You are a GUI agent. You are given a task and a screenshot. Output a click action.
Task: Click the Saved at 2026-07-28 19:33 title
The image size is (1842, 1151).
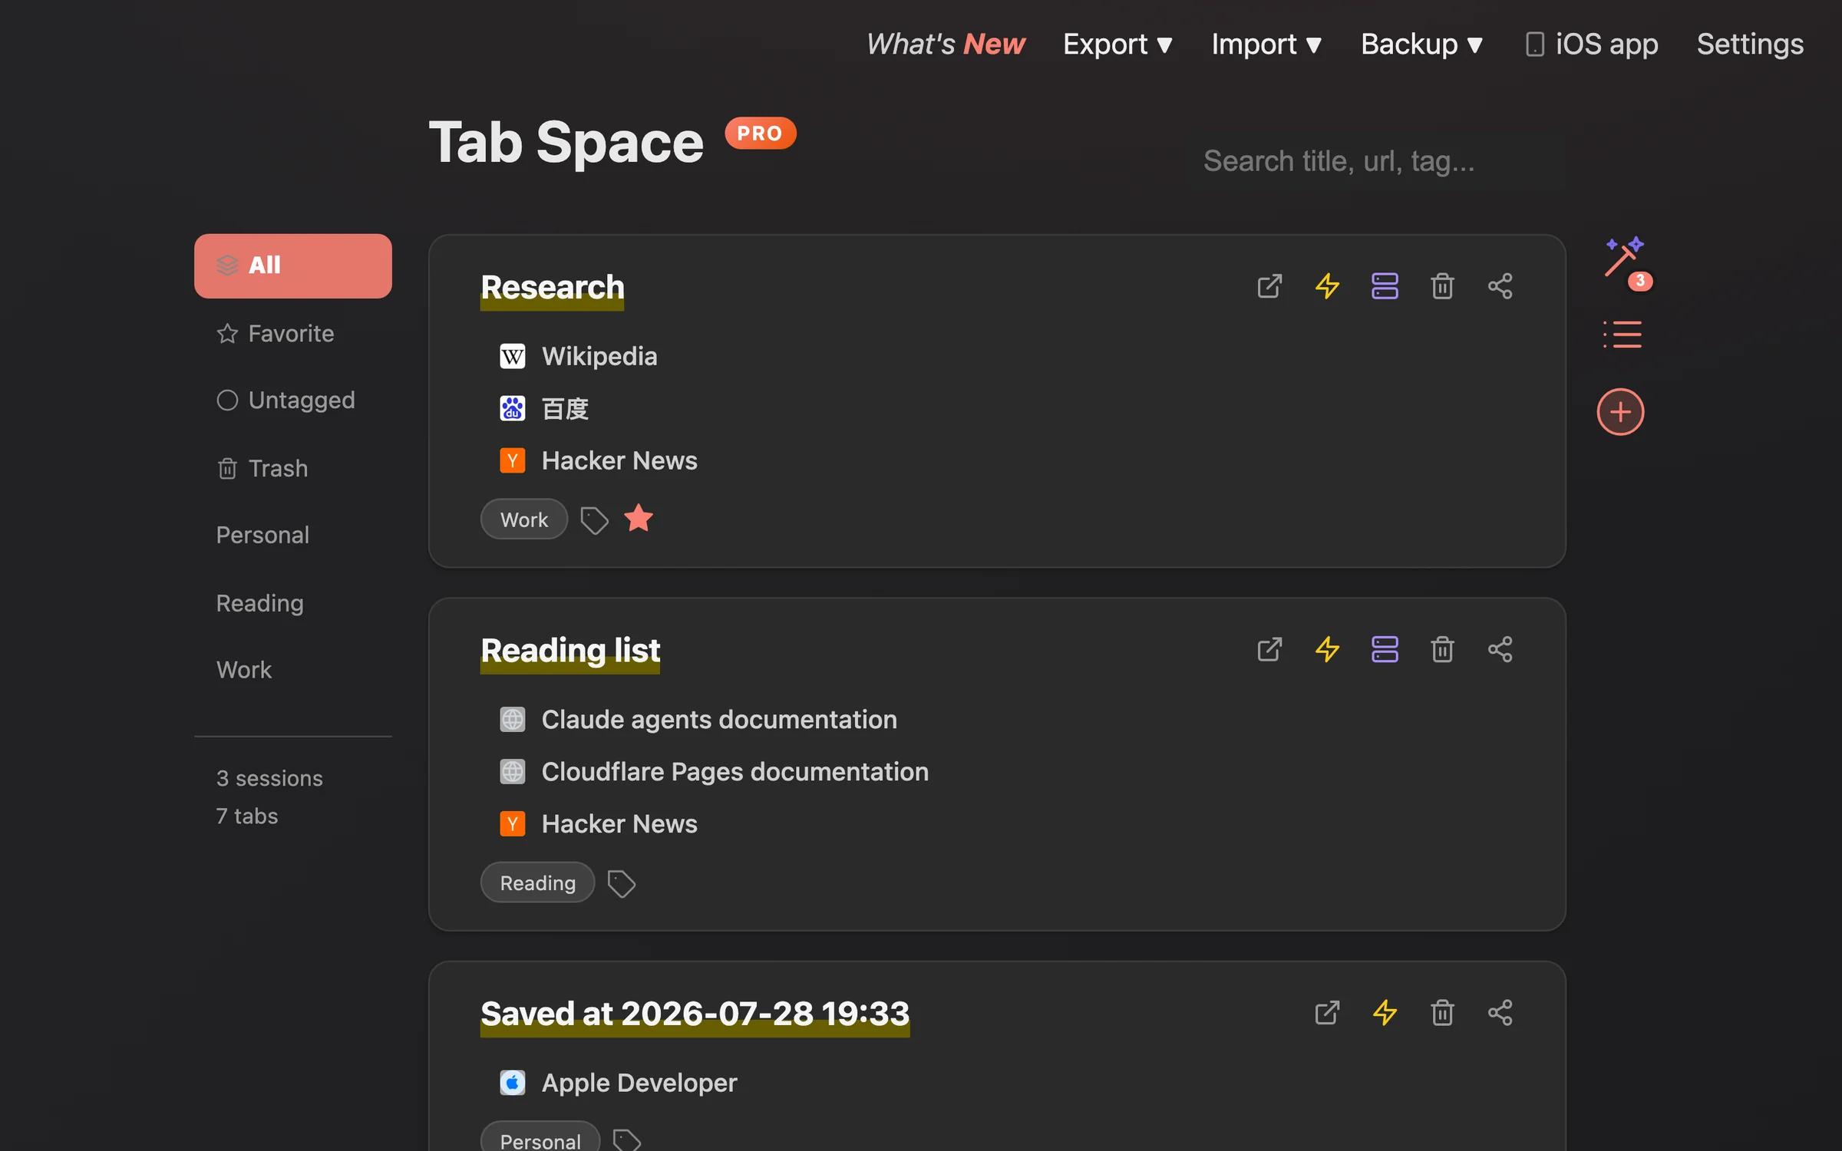point(695,1014)
